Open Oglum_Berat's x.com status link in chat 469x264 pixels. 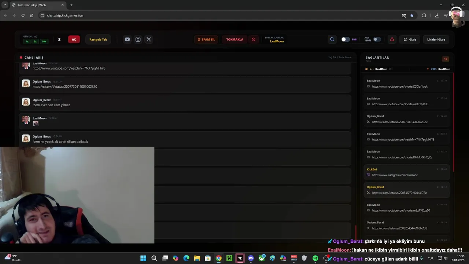(65, 87)
